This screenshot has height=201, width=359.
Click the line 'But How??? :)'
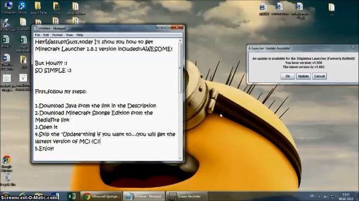click(x=51, y=63)
